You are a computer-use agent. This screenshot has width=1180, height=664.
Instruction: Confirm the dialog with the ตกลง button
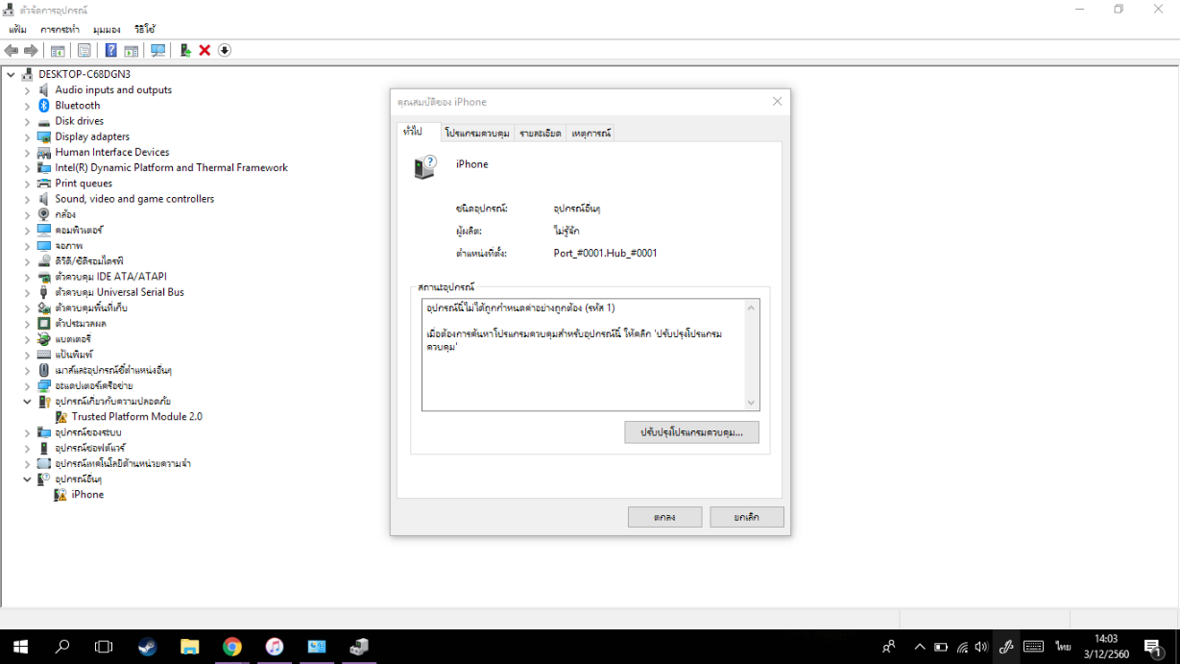[664, 517]
